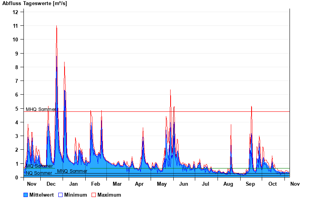
Task: Click the red-outlined Maximum legend swatch
Action: pyautogui.click(x=94, y=195)
